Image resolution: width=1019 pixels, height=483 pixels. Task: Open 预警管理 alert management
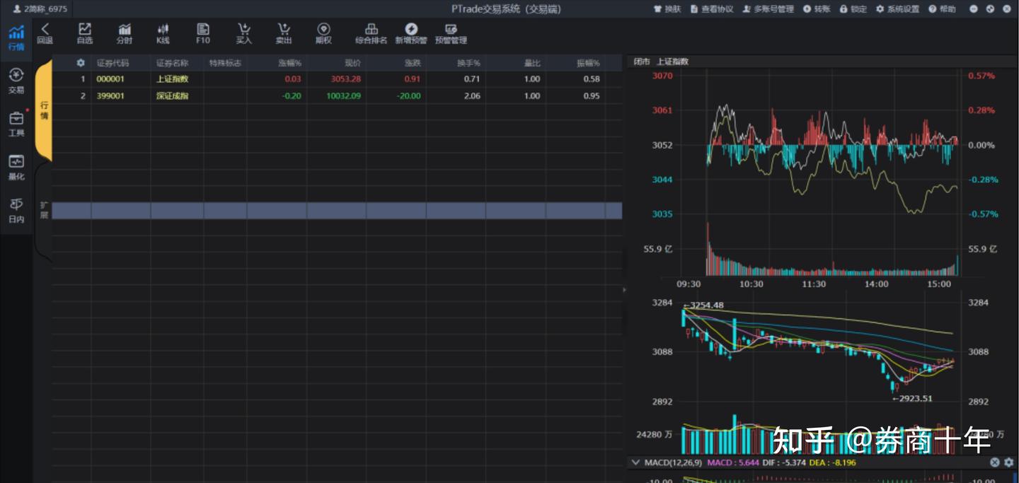[x=449, y=33]
